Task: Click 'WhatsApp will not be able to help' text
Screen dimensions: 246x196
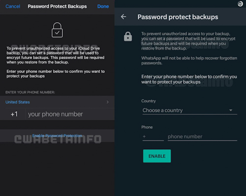Action: tap(189, 61)
